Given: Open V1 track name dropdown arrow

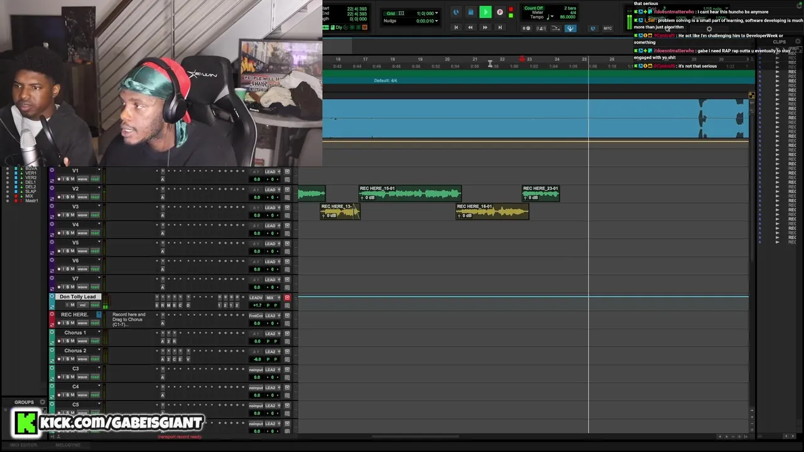Looking at the screenshot, I should click(x=99, y=170).
